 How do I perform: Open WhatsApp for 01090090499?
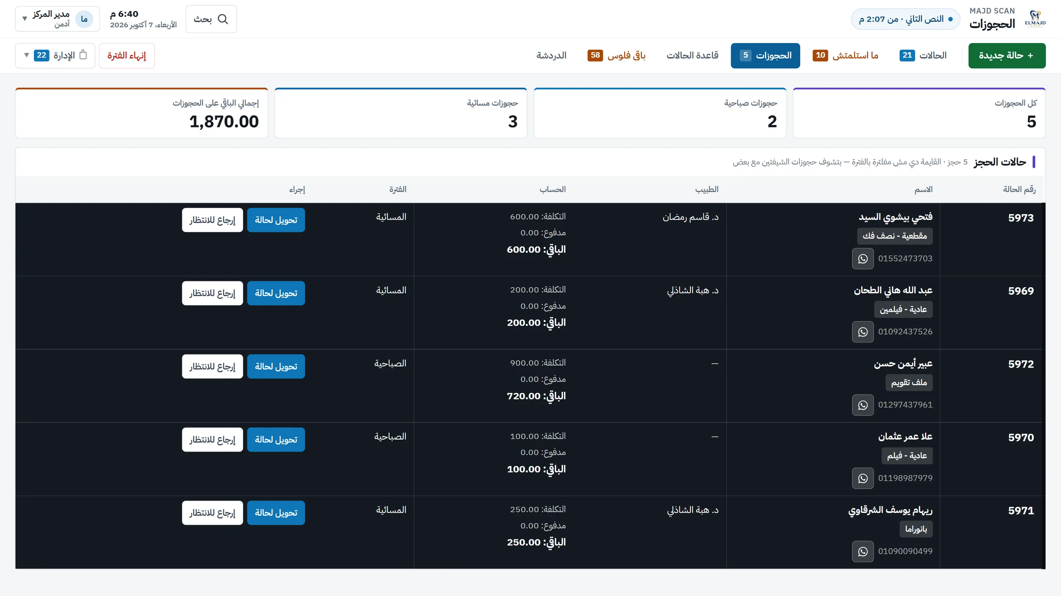(x=862, y=552)
